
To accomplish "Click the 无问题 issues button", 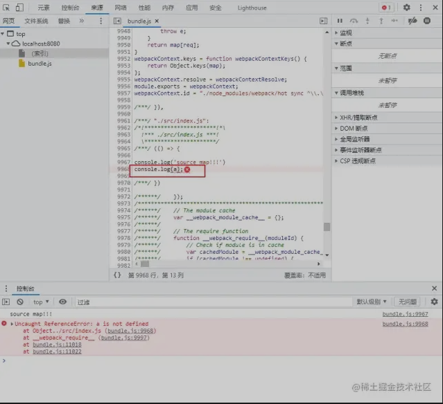I will (408, 302).
